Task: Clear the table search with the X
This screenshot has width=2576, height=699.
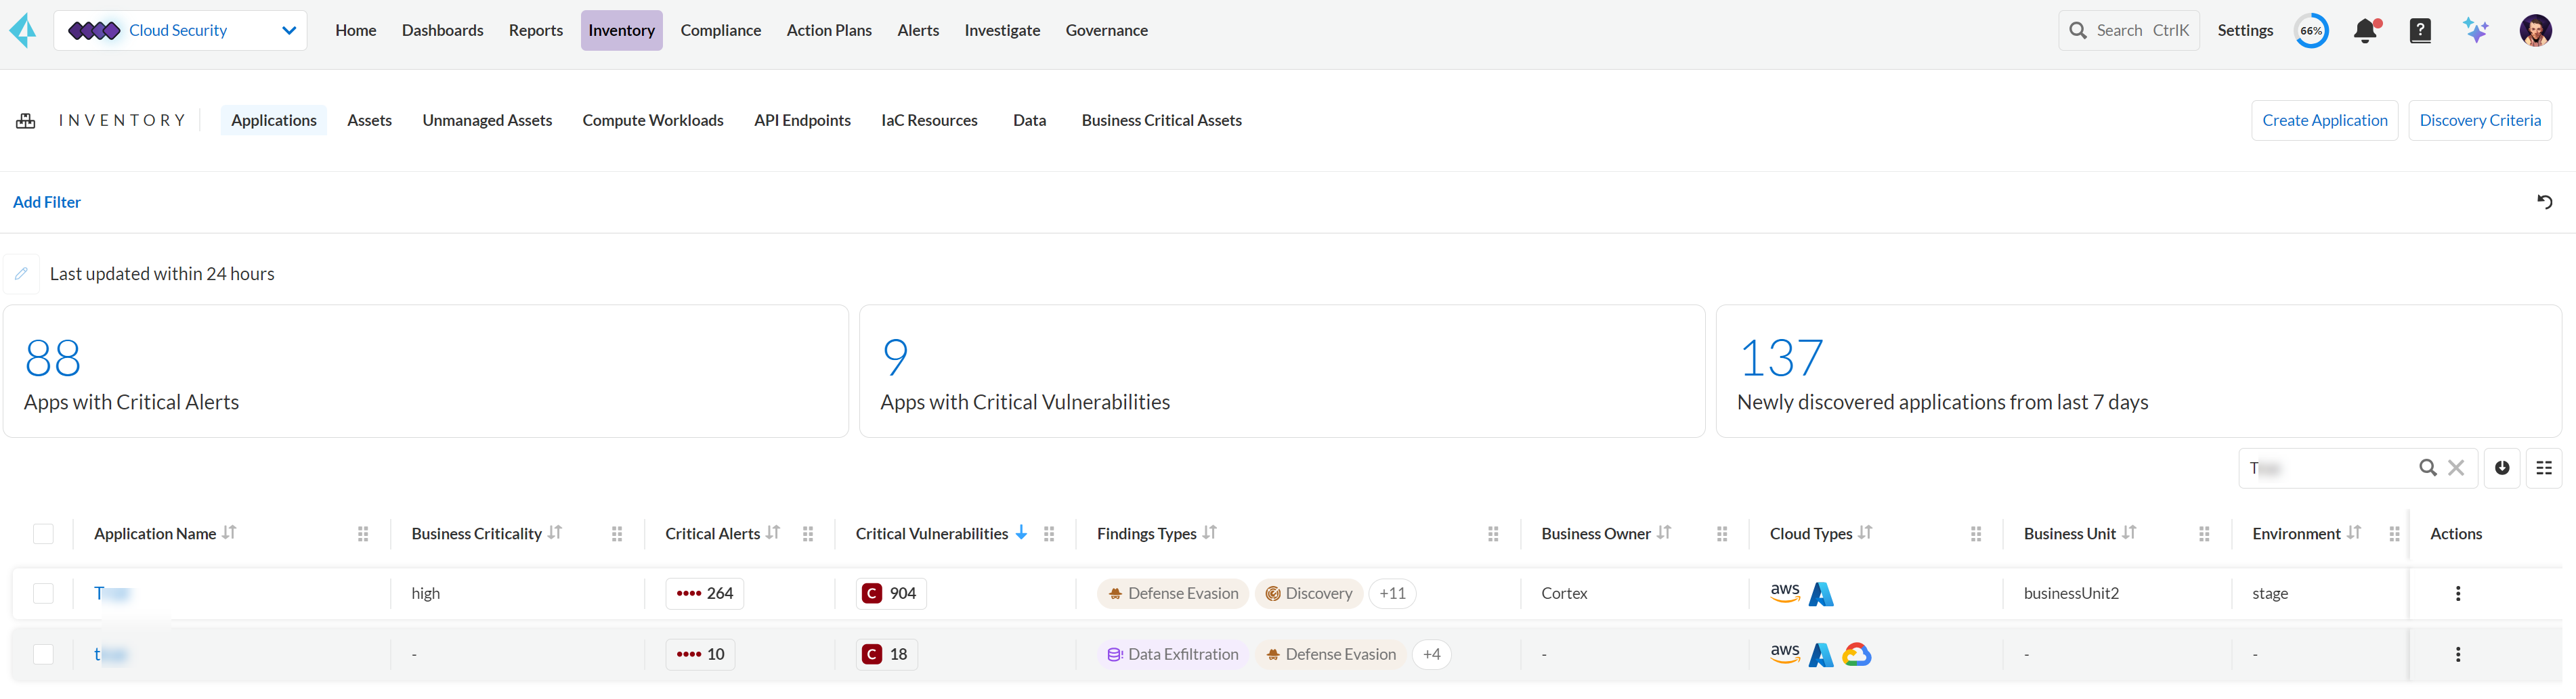Action: (2456, 468)
